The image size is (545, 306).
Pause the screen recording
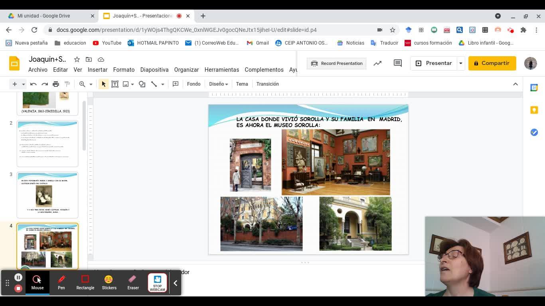pos(18,277)
